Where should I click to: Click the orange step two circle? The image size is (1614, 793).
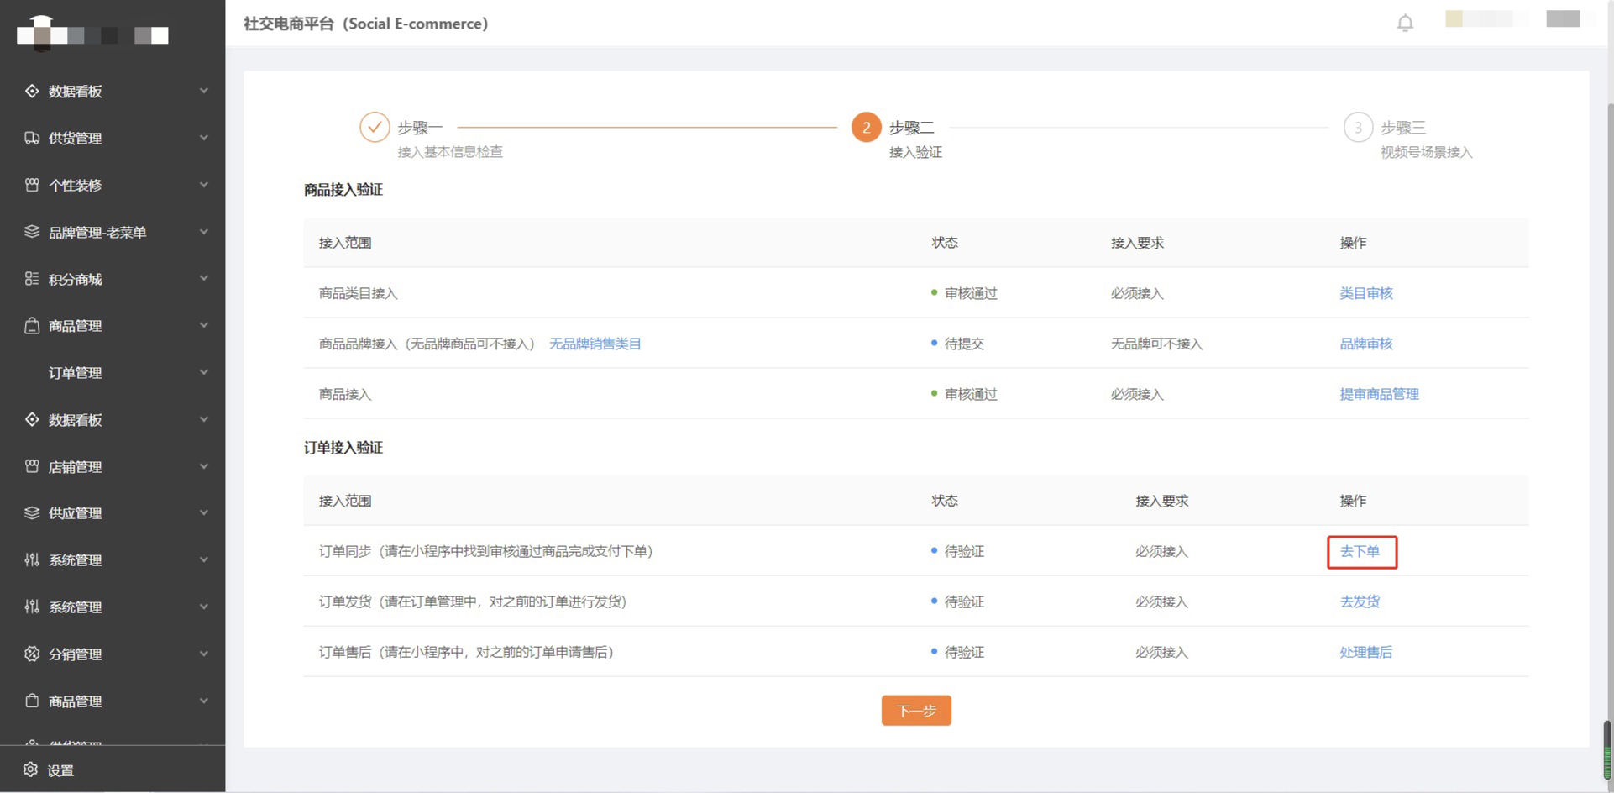point(866,127)
